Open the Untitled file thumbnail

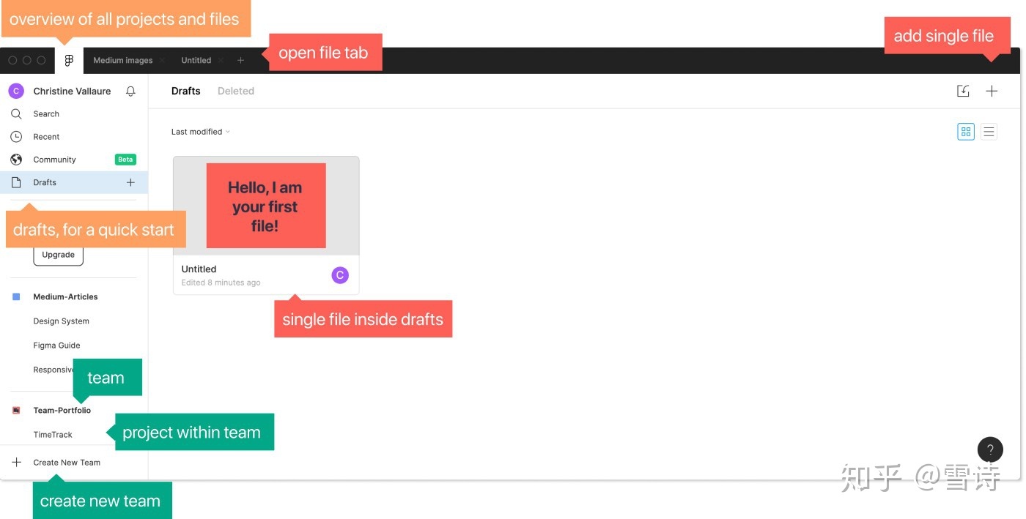pyautogui.click(x=266, y=206)
